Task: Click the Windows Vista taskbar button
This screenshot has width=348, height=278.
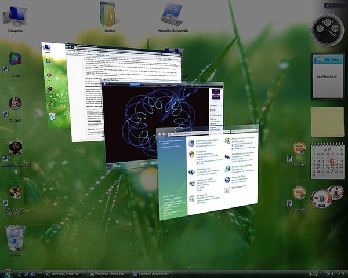Action: 65,274
